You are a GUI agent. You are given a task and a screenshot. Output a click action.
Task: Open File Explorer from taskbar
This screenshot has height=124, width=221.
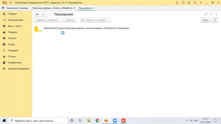click(89, 121)
